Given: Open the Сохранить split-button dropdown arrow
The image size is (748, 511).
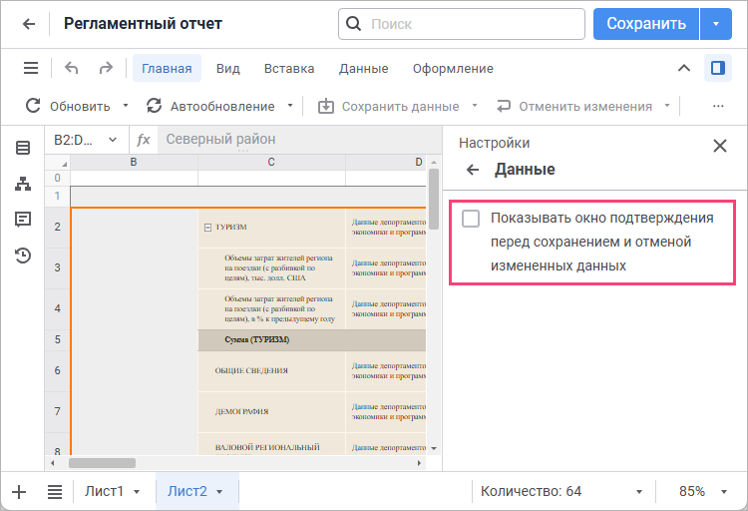Looking at the screenshot, I should click(716, 24).
